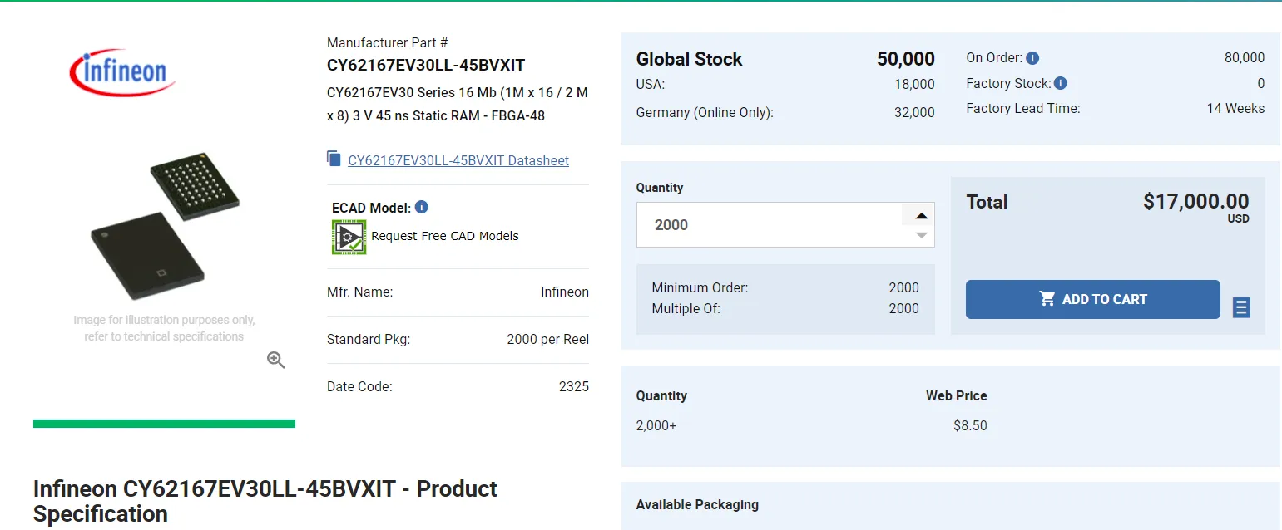
Task: Click the Date Code value 2325
Action: click(x=574, y=386)
